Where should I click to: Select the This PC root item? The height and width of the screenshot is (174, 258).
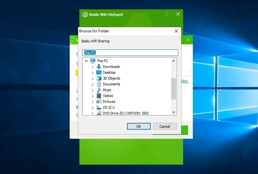pyautogui.click(x=102, y=61)
